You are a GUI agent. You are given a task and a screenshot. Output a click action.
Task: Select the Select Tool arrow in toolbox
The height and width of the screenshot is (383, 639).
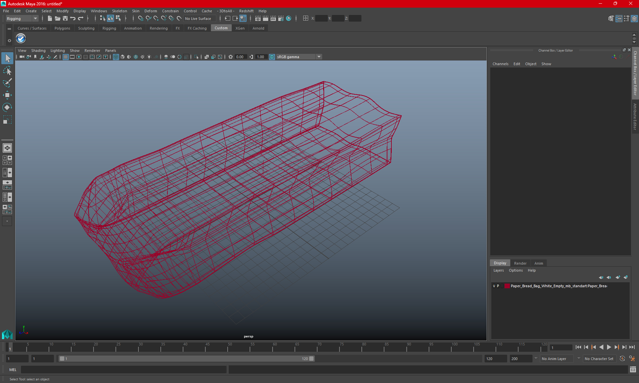coord(7,59)
